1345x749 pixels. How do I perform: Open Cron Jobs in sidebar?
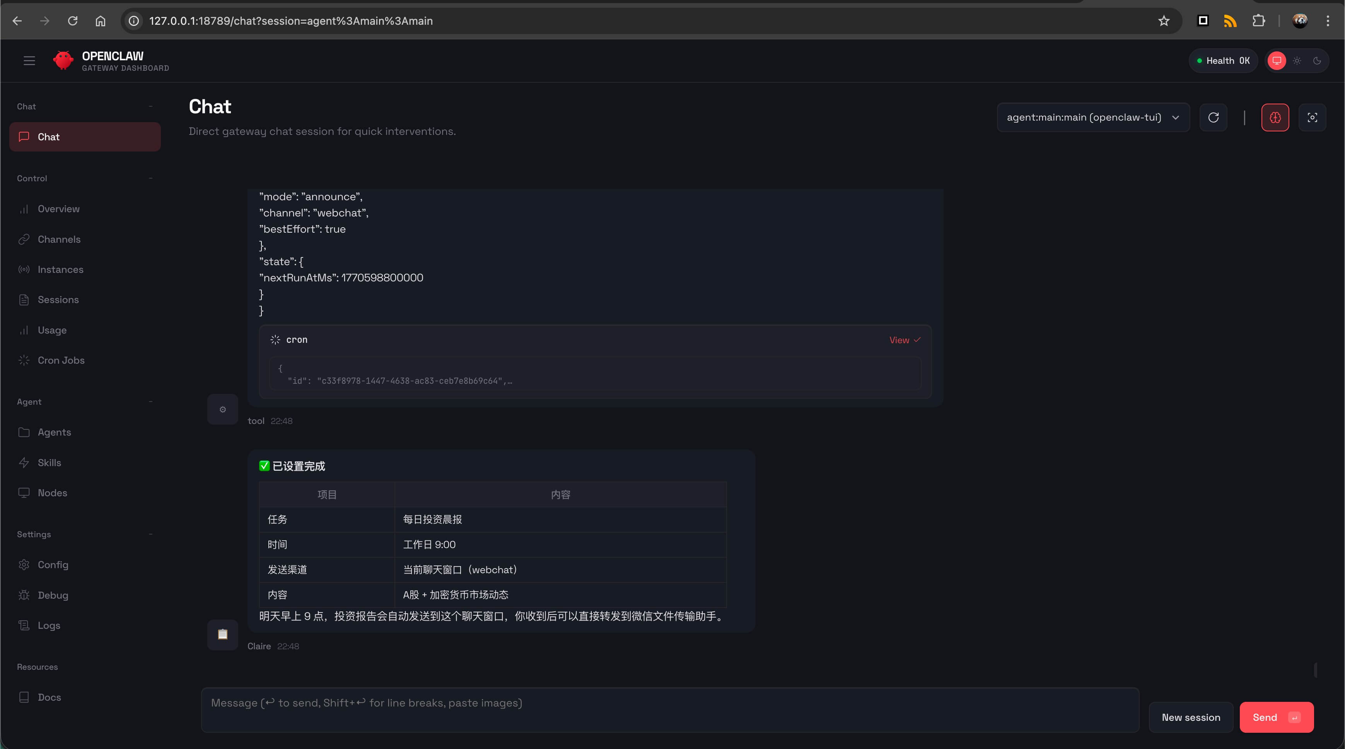61,360
